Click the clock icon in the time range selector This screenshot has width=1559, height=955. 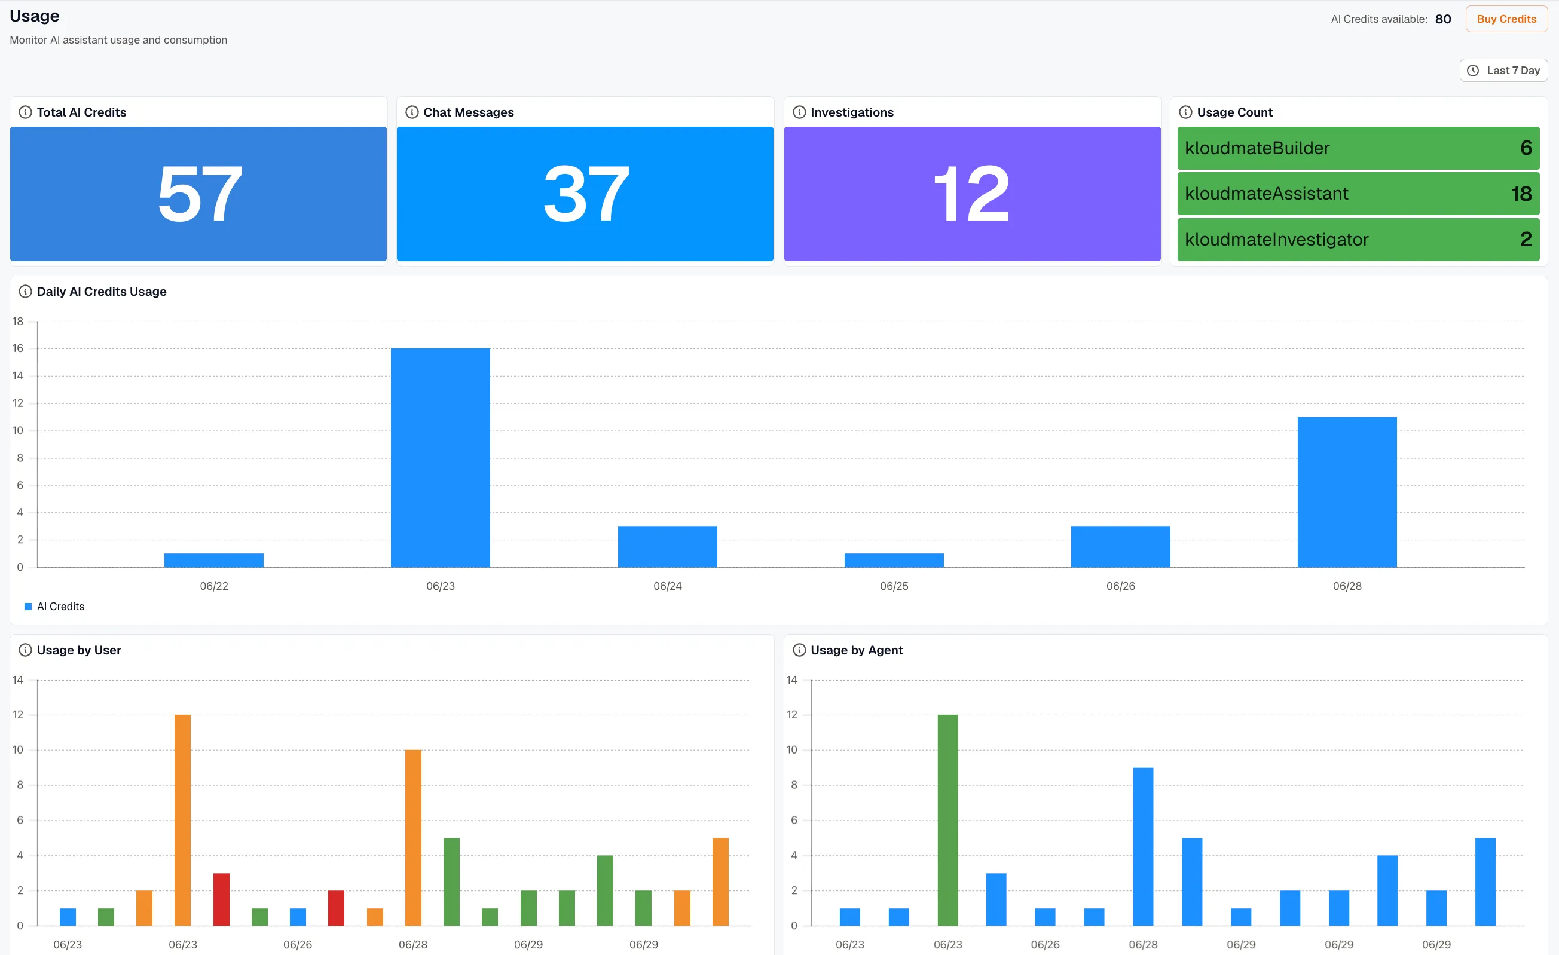pyautogui.click(x=1473, y=70)
